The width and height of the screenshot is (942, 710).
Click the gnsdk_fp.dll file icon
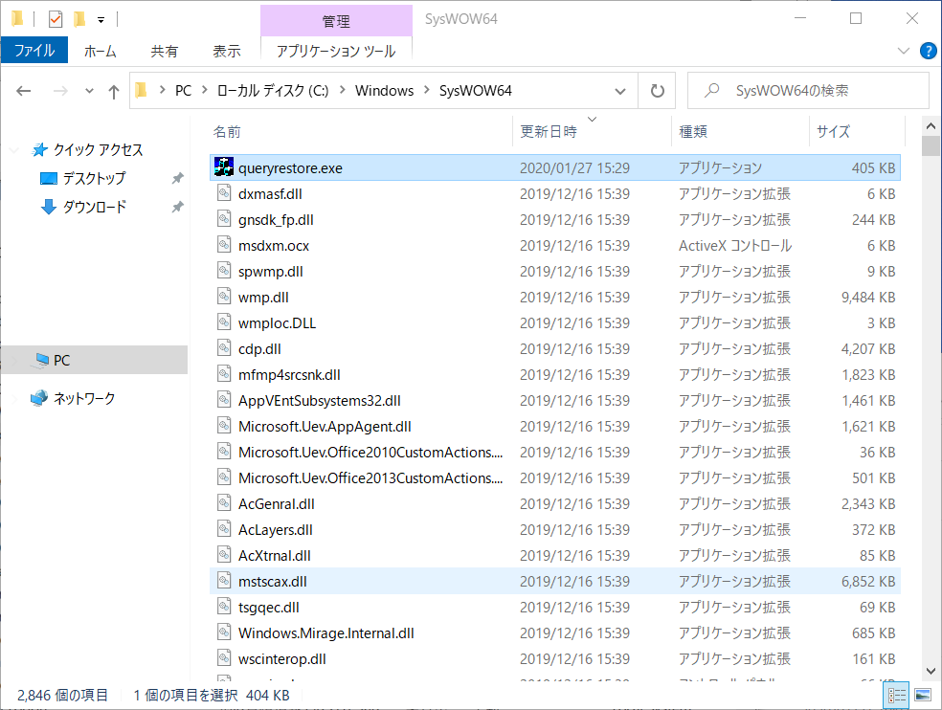point(223,219)
